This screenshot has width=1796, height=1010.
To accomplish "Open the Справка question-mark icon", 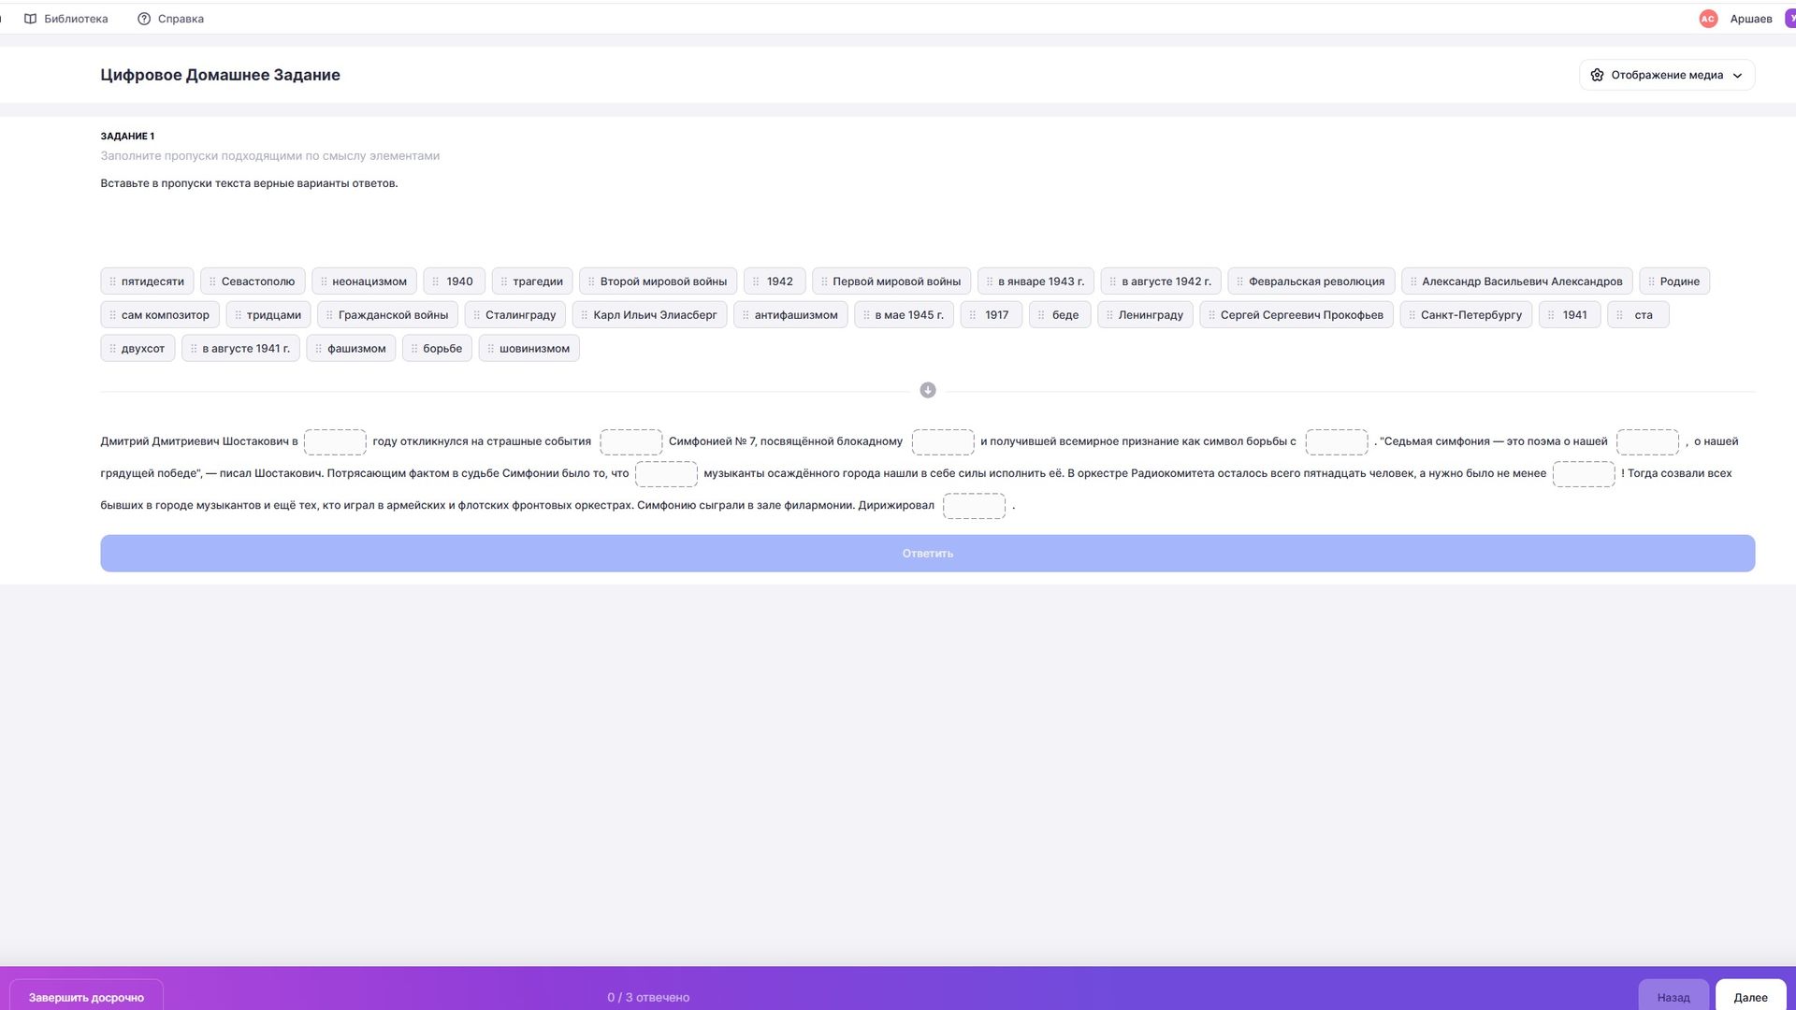I will [x=144, y=19].
